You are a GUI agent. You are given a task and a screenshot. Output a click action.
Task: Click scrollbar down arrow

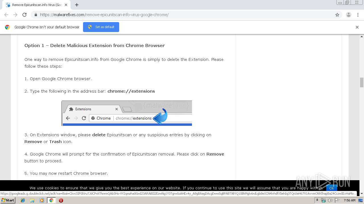point(362,194)
